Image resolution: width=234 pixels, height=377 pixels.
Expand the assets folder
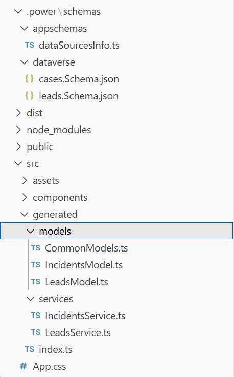click(46, 181)
